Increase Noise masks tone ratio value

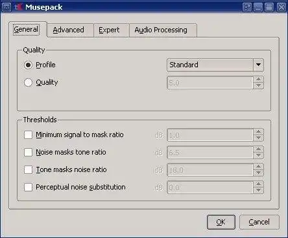pyautogui.click(x=258, y=149)
